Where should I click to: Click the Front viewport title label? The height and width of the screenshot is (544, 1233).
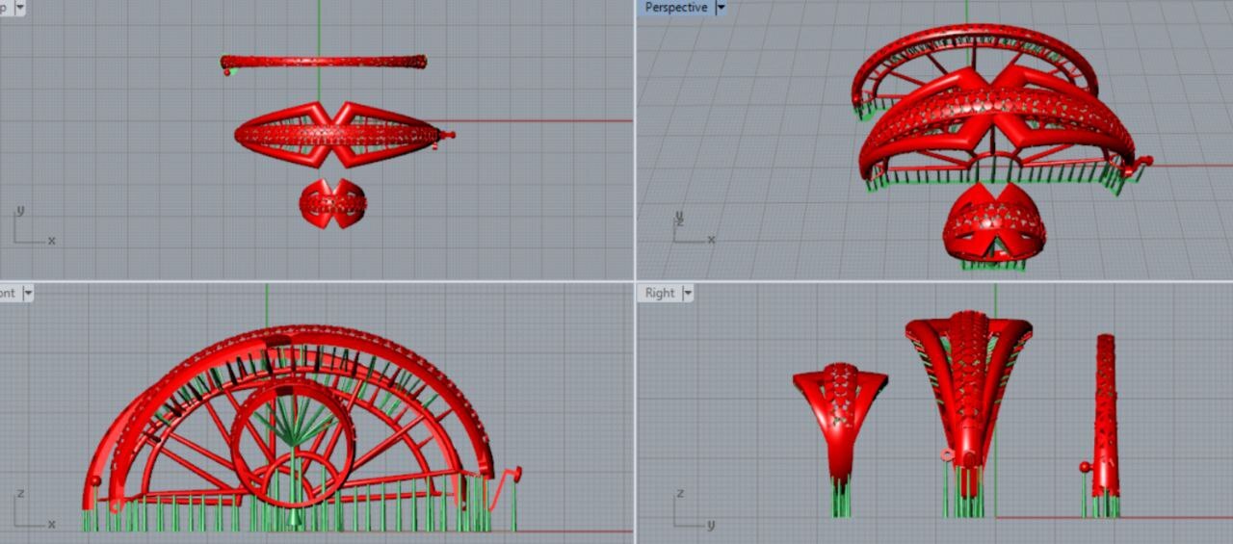pos(8,293)
